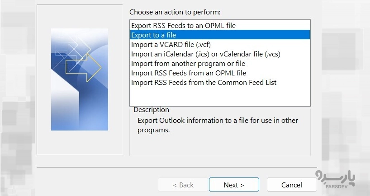Select "Import from another program or file"
The image size is (370, 196).
click(188, 64)
